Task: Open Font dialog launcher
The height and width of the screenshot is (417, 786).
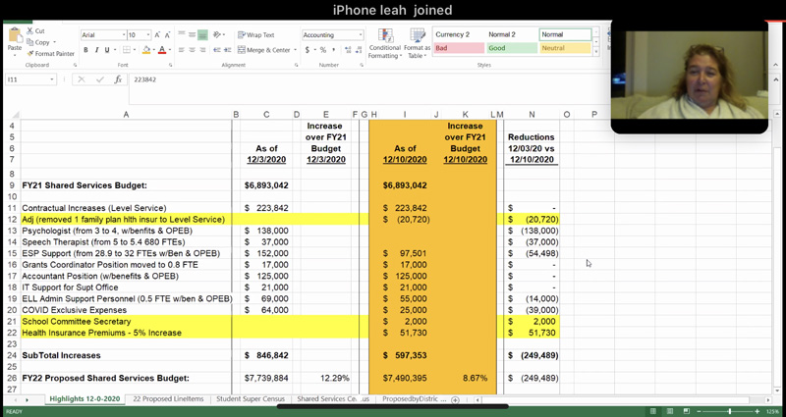Action: [170, 65]
